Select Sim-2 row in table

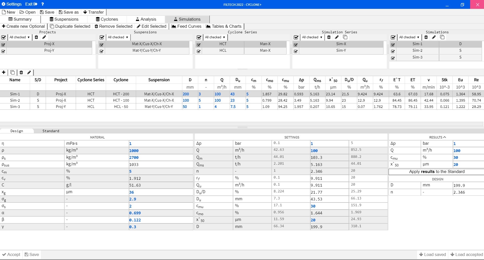tap(242, 100)
